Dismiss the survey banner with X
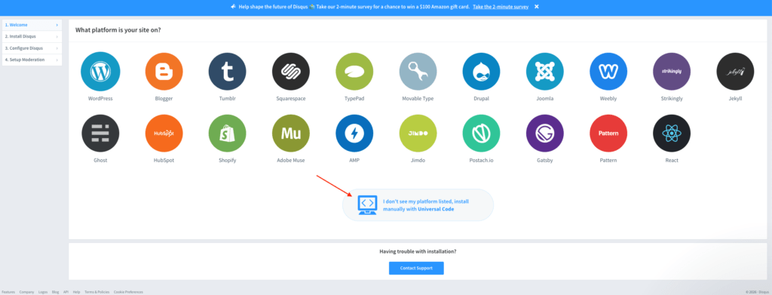 pos(537,7)
